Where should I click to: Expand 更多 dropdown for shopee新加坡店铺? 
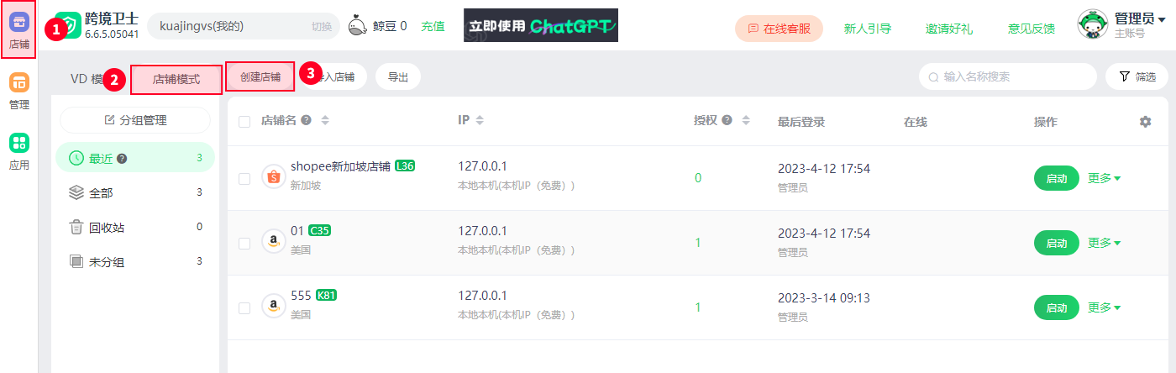1104,178
